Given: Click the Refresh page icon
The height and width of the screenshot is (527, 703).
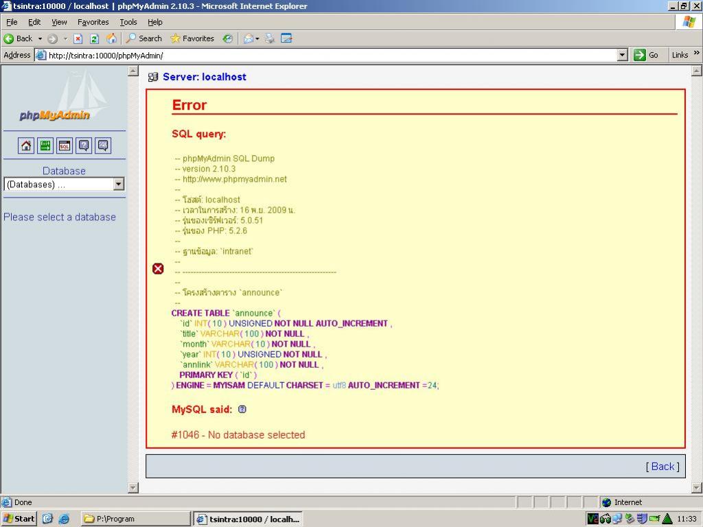Looking at the screenshot, I should [94, 38].
